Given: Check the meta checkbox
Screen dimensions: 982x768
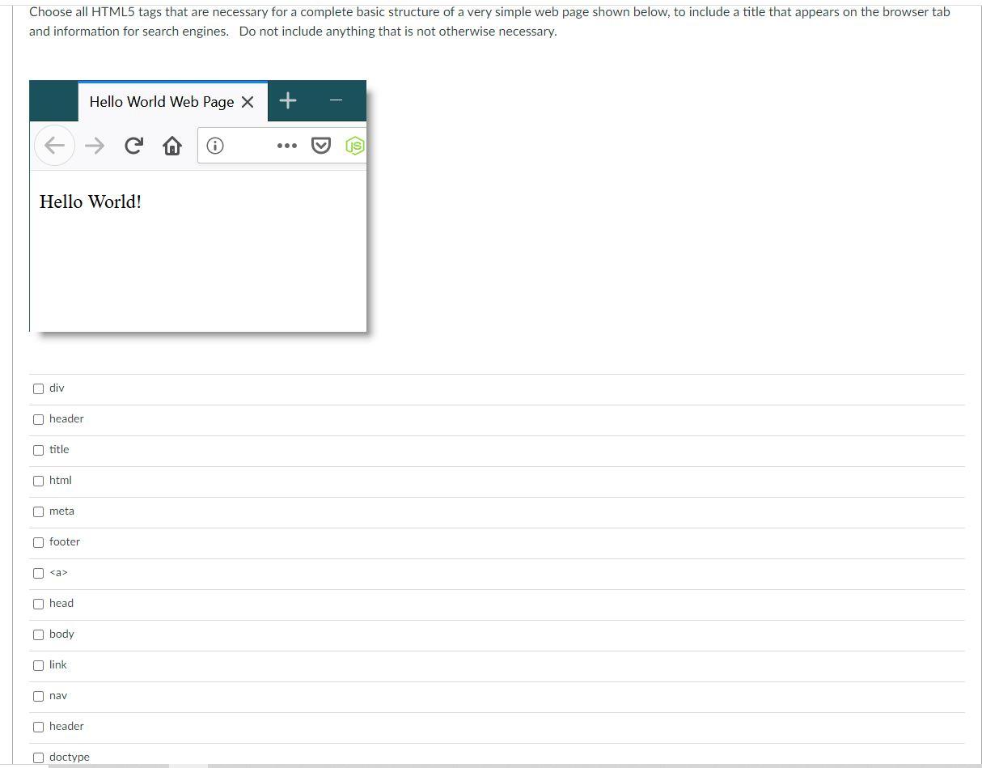Looking at the screenshot, I should (x=38, y=511).
